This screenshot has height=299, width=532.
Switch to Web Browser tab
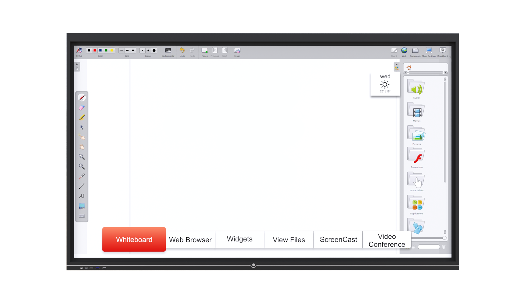point(190,239)
